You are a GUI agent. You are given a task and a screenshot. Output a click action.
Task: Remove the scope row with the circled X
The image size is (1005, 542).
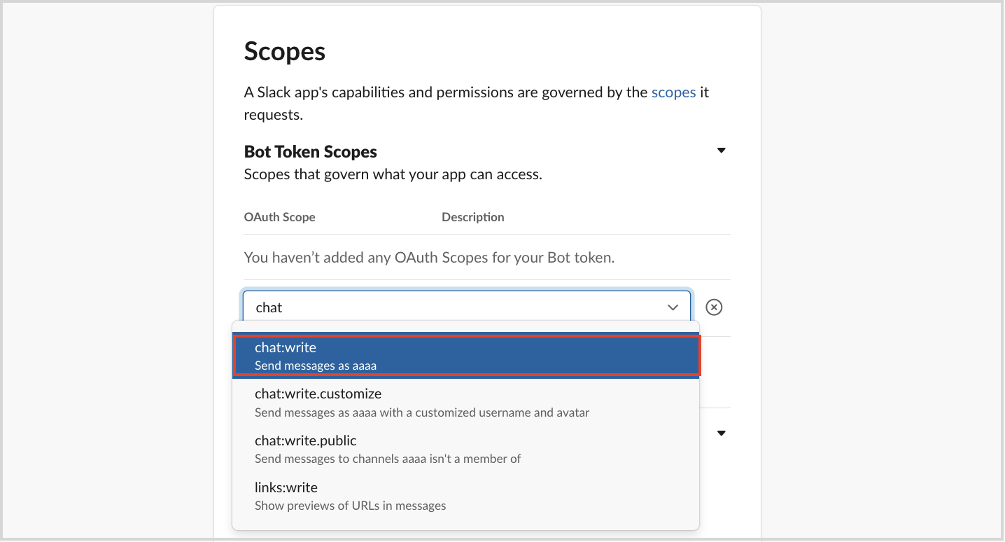tap(714, 307)
